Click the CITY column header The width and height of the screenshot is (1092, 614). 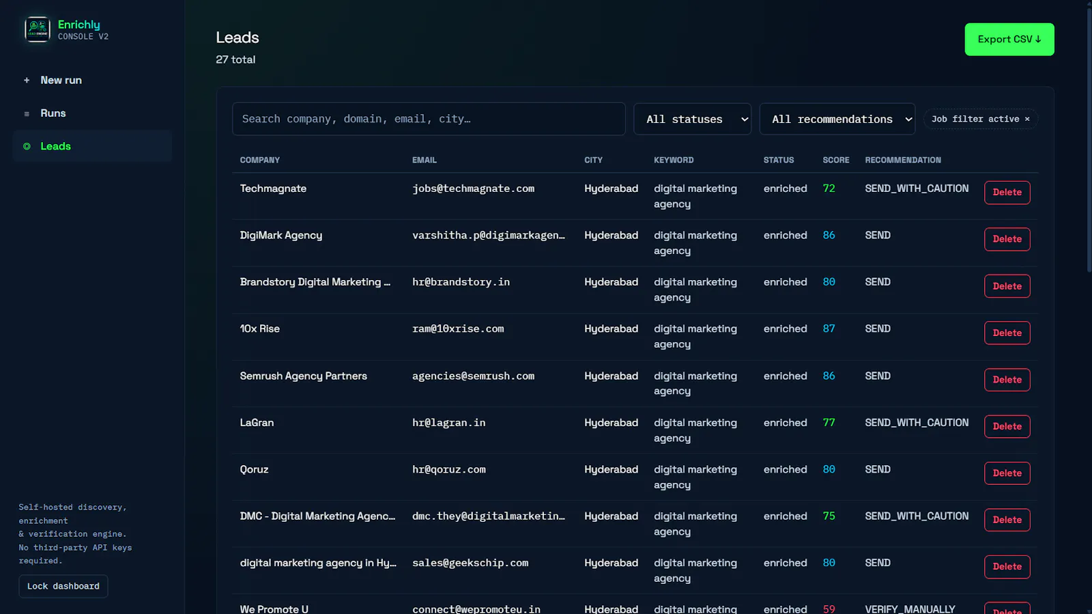pyautogui.click(x=593, y=160)
